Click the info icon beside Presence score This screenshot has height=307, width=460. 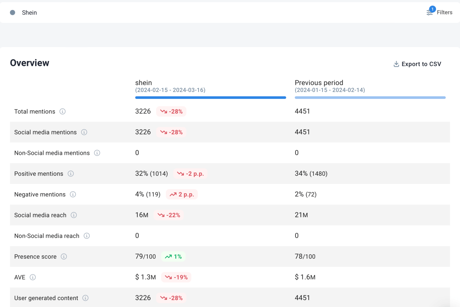coord(64,257)
